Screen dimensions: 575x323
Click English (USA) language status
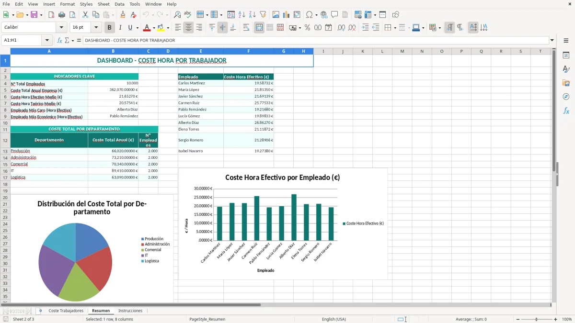pyautogui.click(x=334, y=319)
